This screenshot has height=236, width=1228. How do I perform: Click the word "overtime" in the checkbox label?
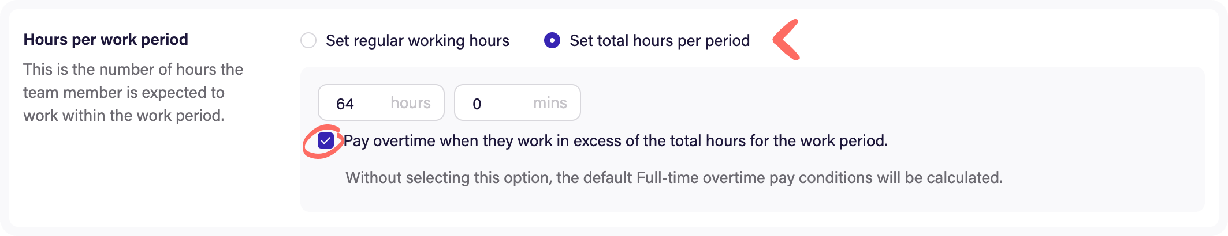[404, 141]
